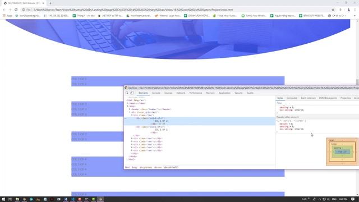The height and width of the screenshot is (202, 359).
Task: Go forward using the browser forward arrow
Action: point(10,10)
